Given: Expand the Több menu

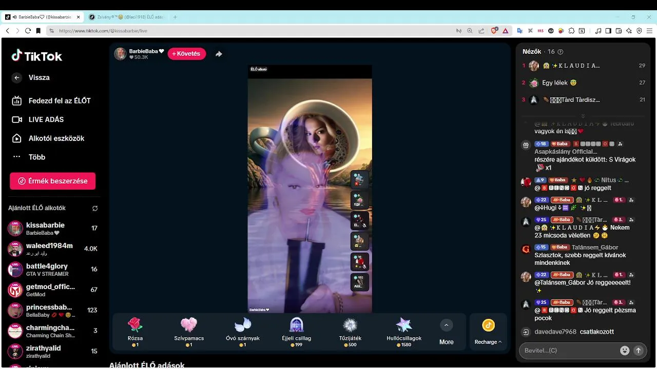Looking at the screenshot, I should [x=28, y=157].
